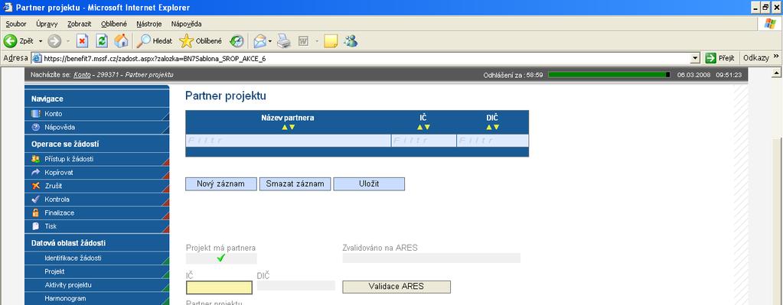Expand the Mail dropdown arrow

269,41
